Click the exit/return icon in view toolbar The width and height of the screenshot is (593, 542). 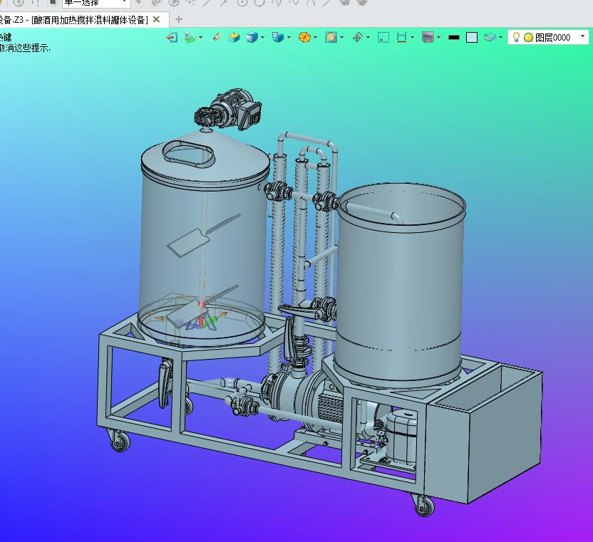click(172, 37)
